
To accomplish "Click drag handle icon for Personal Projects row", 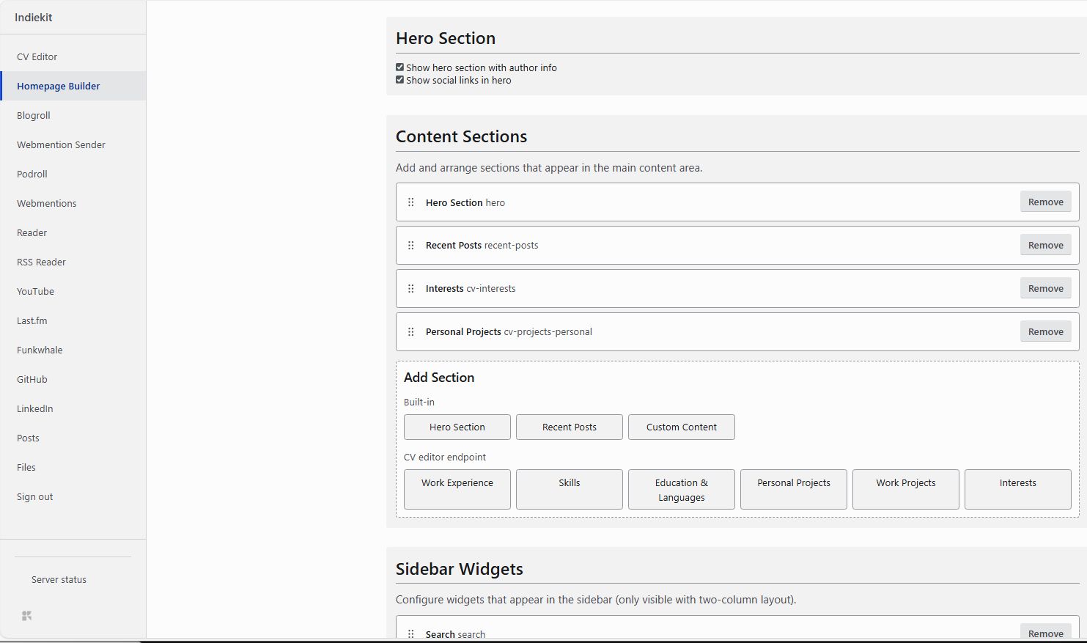I will click(x=410, y=332).
